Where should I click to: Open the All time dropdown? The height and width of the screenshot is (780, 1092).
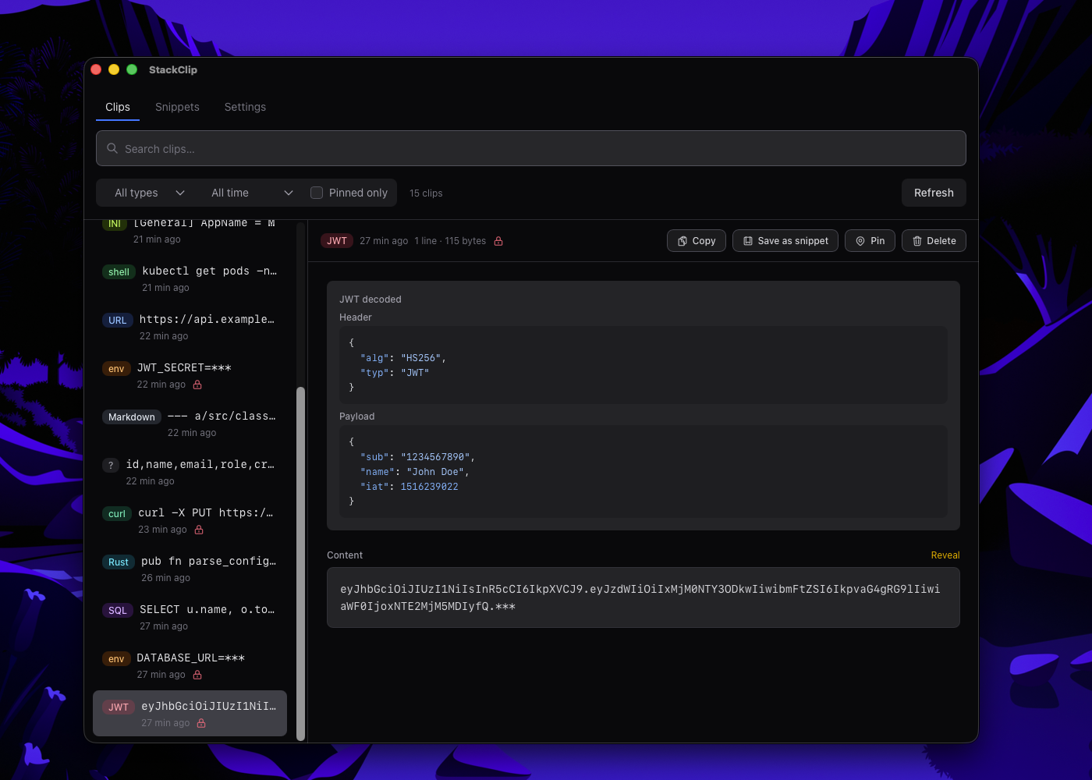click(250, 192)
